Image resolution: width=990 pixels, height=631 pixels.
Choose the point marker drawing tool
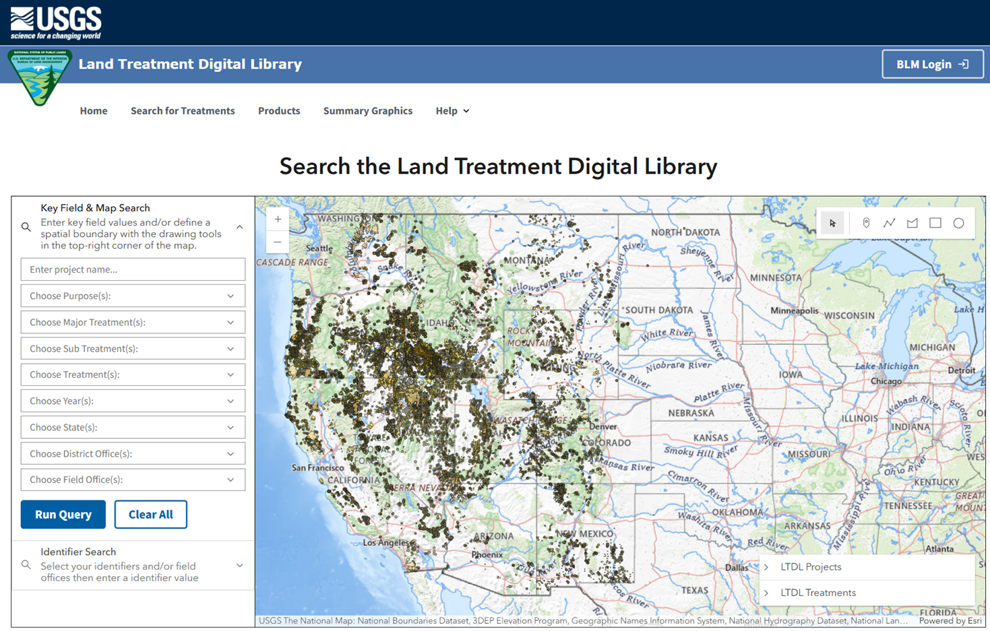pos(866,223)
